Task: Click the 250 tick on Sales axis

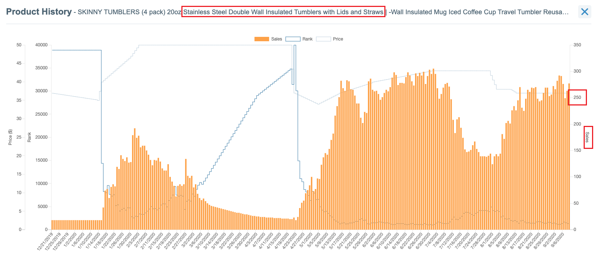Action: click(577, 97)
